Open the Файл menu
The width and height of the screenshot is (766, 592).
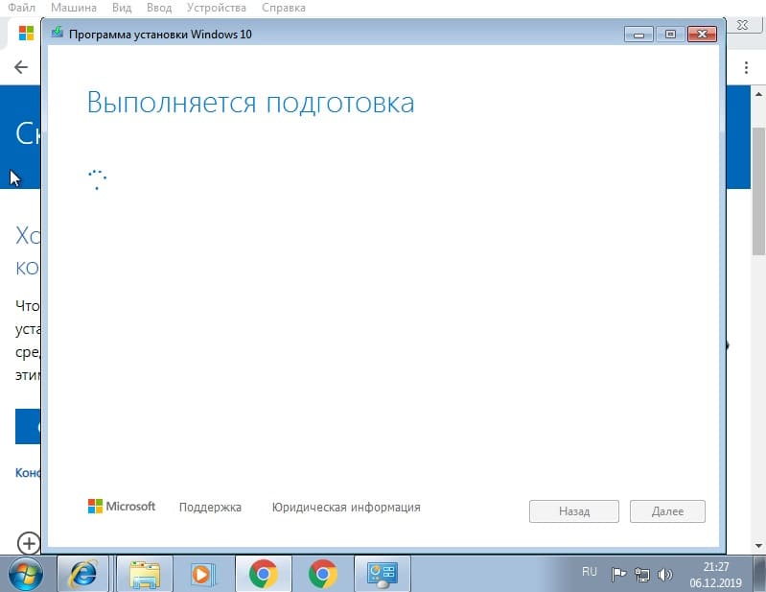click(21, 8)
